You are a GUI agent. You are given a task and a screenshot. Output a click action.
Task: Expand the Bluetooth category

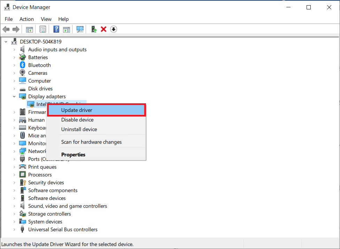coord(14,65)
